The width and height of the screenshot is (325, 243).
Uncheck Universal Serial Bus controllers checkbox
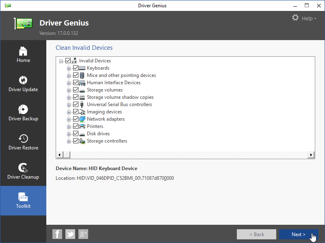point(76,104)
